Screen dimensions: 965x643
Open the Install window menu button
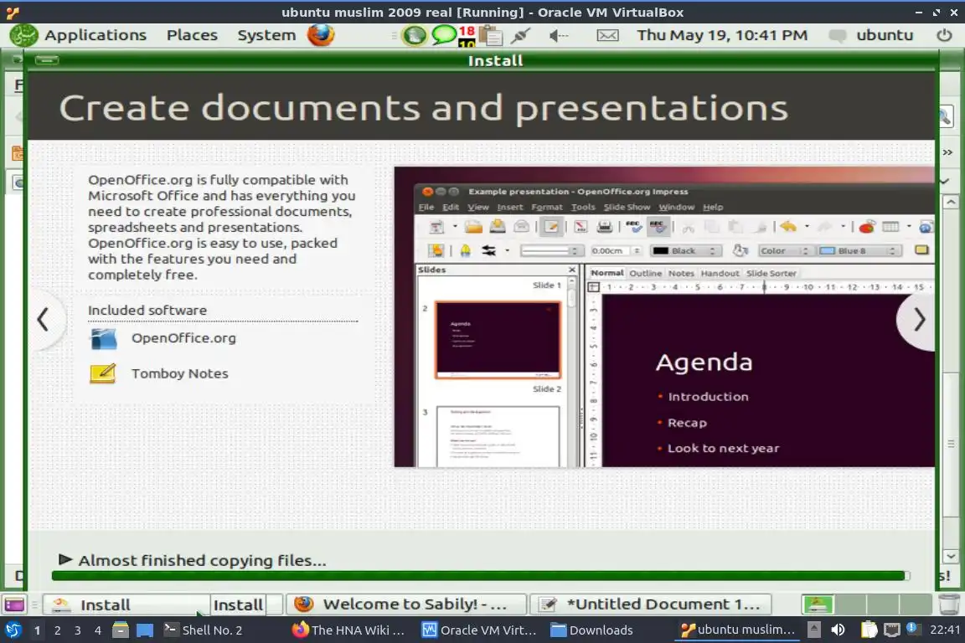[47, 59]
